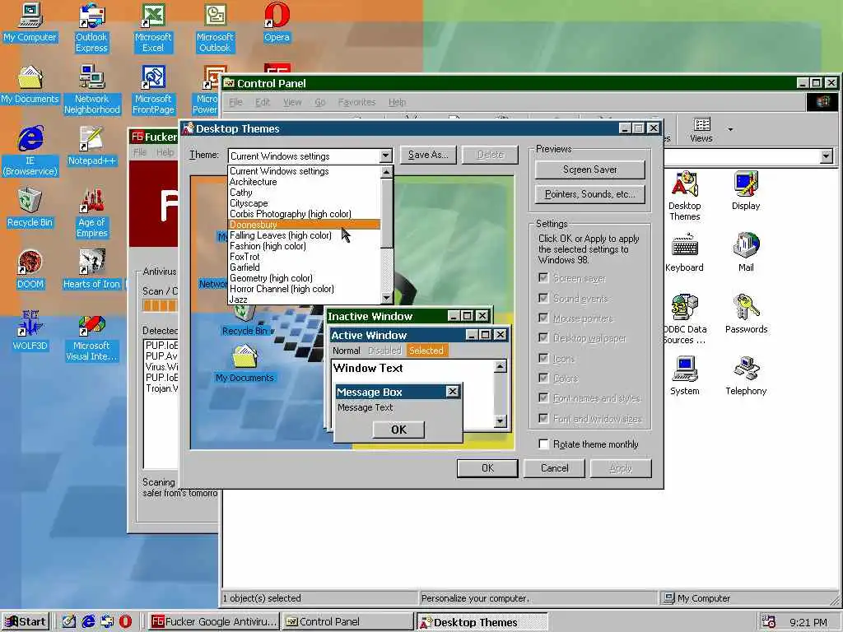This screenshot has width=843, height=632.
Task: Launch Opera from Quick Launch bar
Action: 125,622
